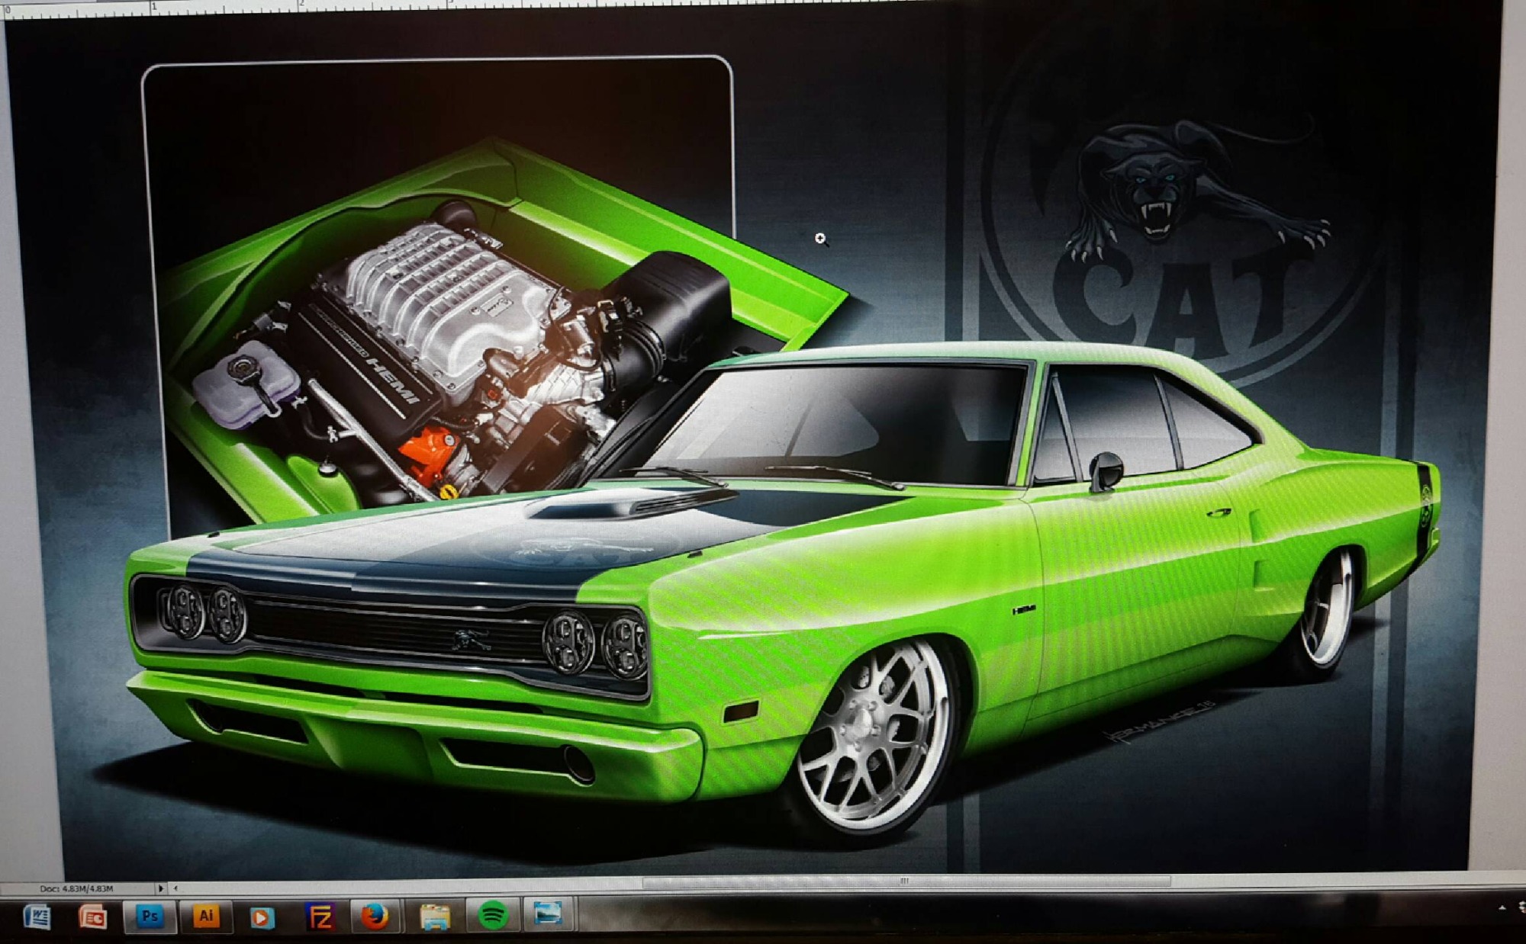Open the File Explorer folder icon
This screenshot has height=944, width=1526.
[434, 917]
